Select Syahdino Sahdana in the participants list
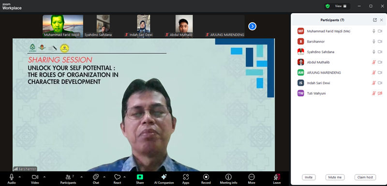387x186 pixels. point(339,52)
